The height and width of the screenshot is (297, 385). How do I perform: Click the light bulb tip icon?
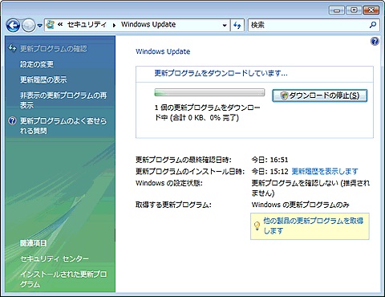click(x=257, y=226)
